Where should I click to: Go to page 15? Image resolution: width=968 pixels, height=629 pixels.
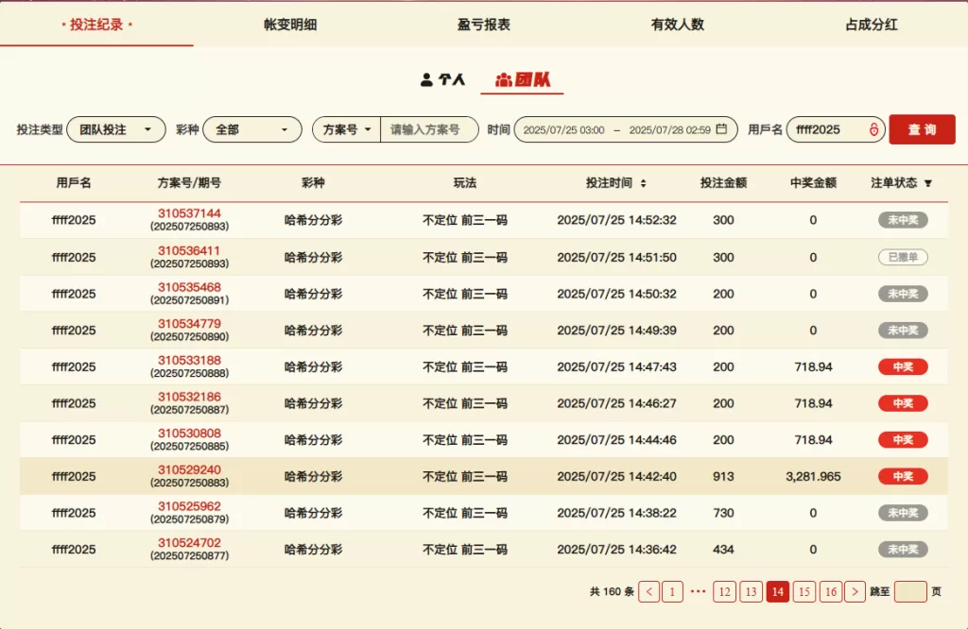(x=804, y=592)
